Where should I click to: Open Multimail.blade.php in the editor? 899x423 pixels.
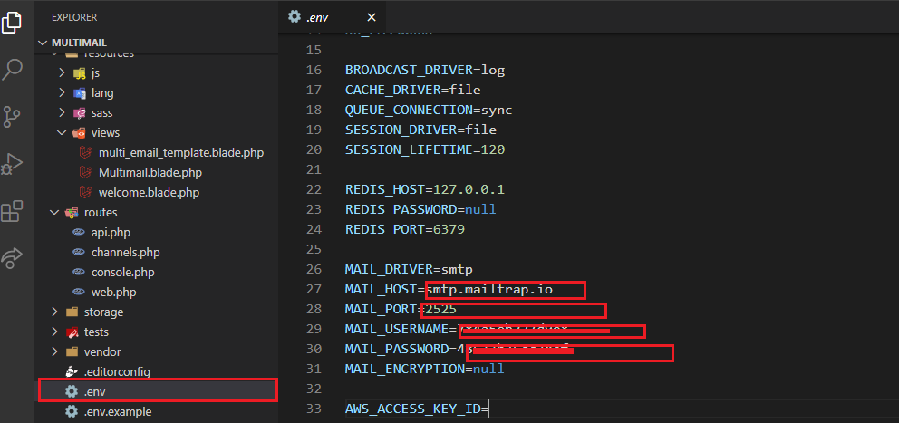click(150, 172)
